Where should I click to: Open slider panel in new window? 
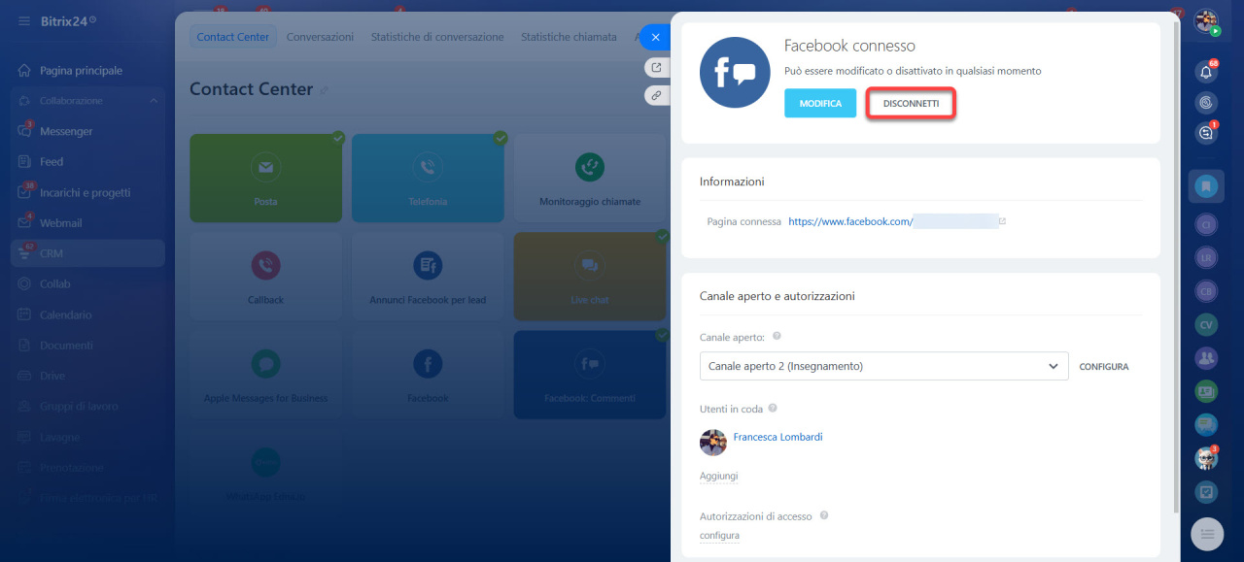coord(656,68)
